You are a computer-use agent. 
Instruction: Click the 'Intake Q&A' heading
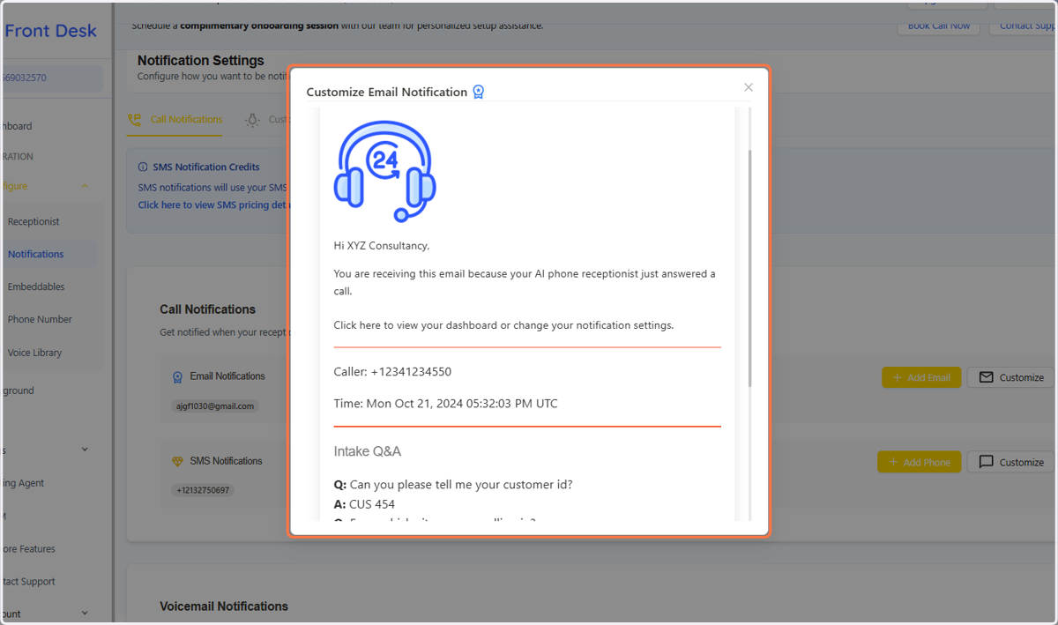tap(367, 451)
